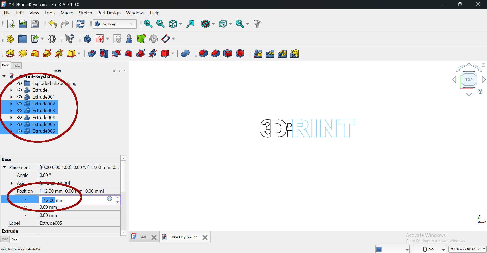Hide the Extrude006 object
This screenshot has width=487, height=253.
pos(20,131)
